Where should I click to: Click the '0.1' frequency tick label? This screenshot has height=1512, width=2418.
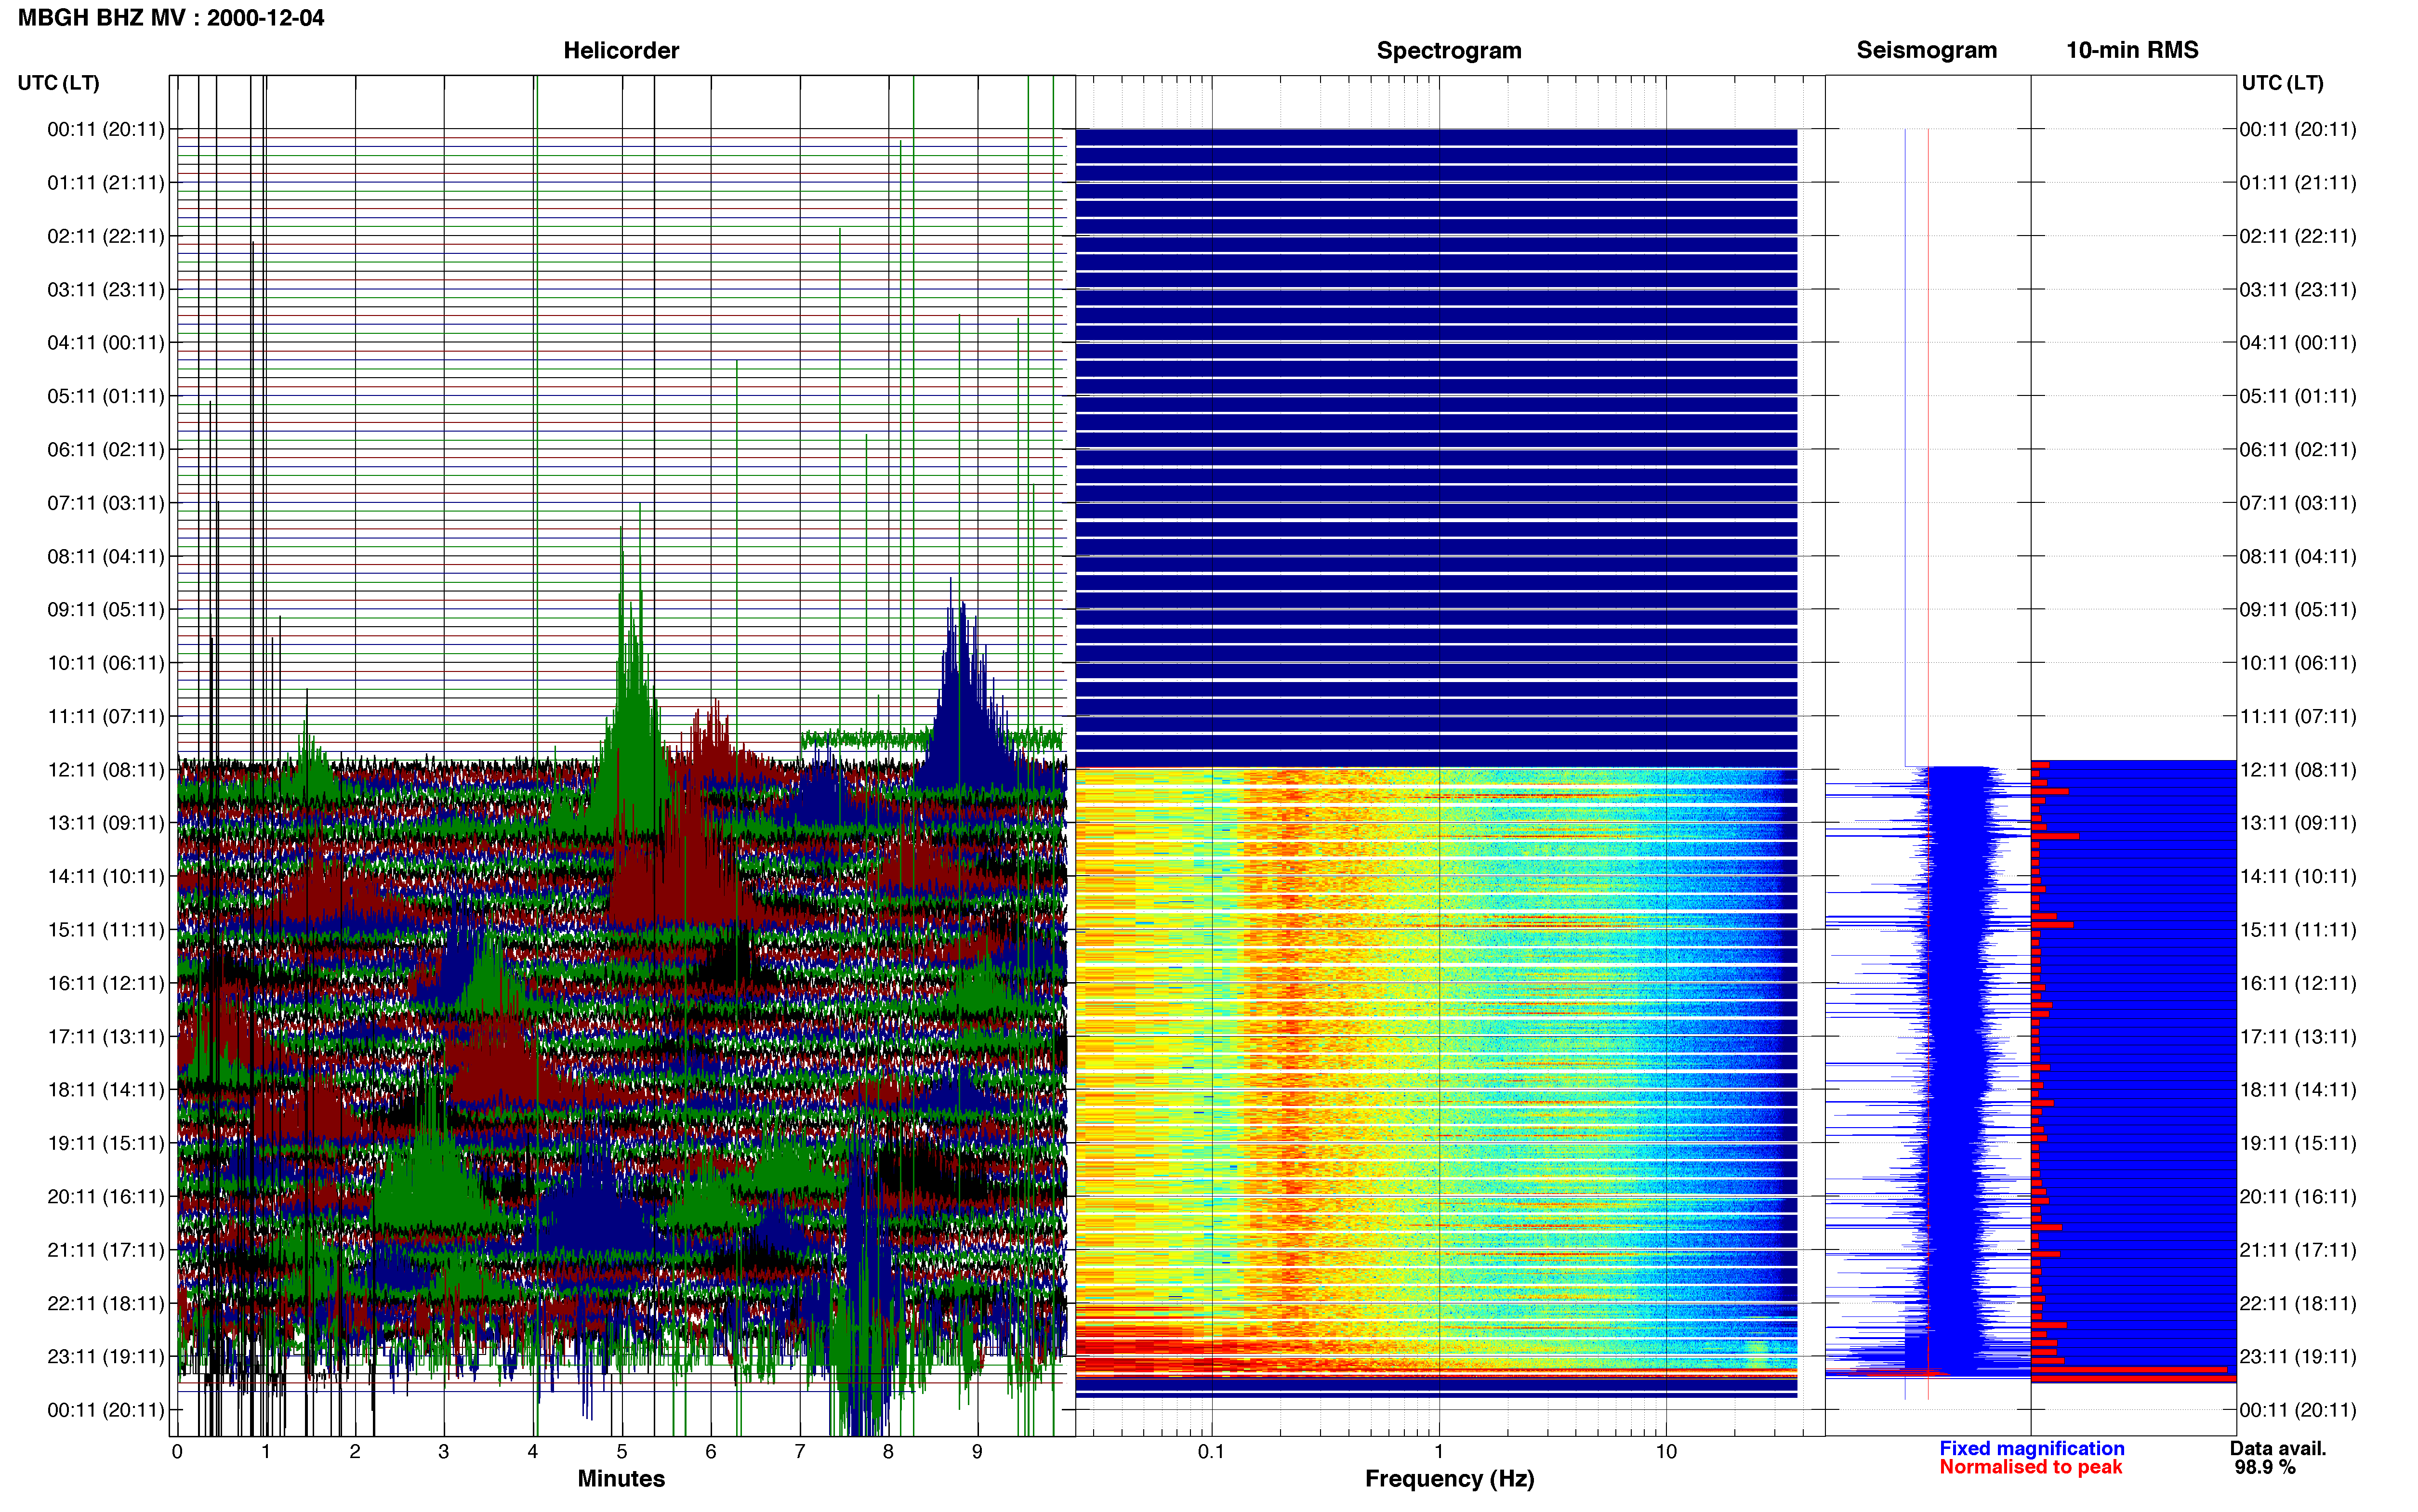coord(1211,1452)
